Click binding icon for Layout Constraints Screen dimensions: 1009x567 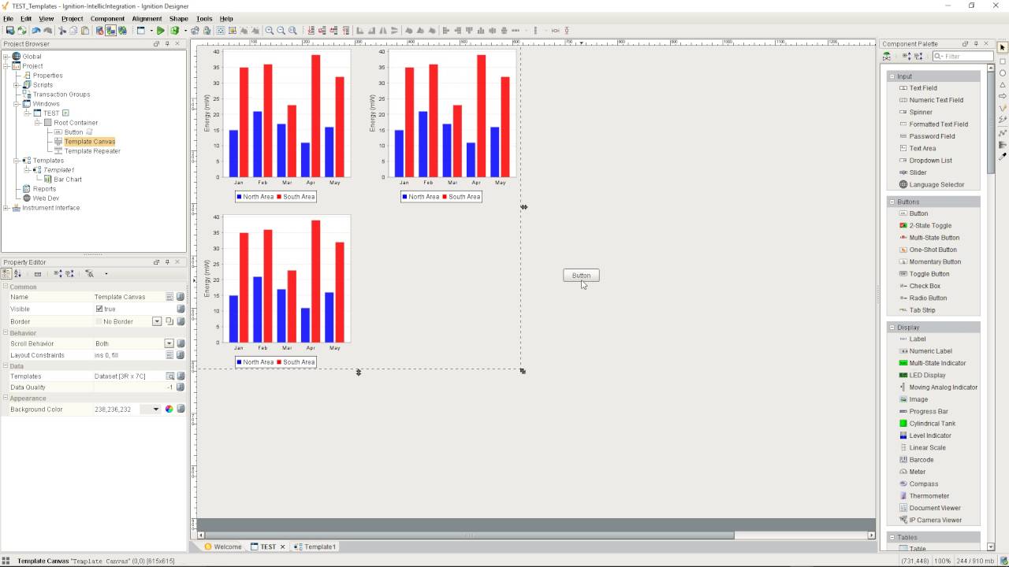(181, 355)
